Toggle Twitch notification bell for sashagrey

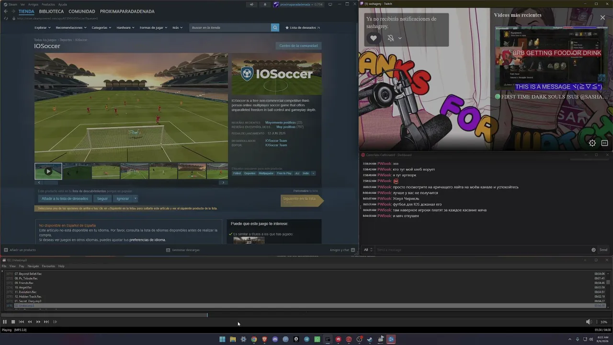pyautogui.click(x=391, y=38)
